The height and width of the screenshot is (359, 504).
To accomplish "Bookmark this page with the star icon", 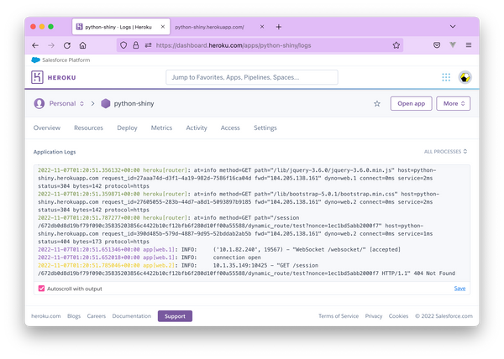I will click(x=396, y=45).
